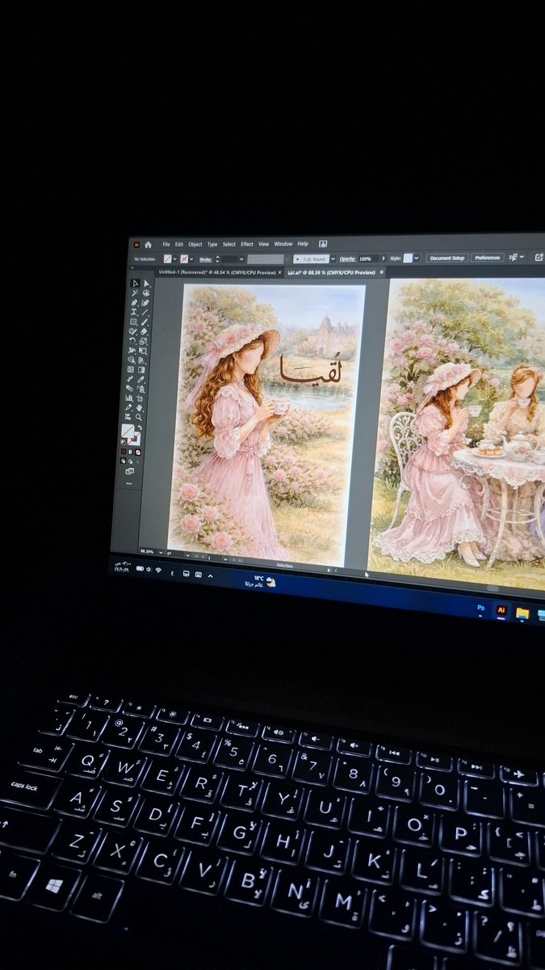Select the Eraser tool
545x970 pixels.
pos(144,331)
